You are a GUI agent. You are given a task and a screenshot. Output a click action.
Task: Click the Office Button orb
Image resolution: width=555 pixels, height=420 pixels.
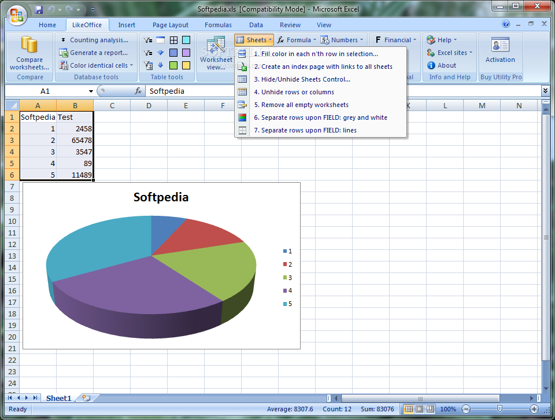tap(16, 16)
